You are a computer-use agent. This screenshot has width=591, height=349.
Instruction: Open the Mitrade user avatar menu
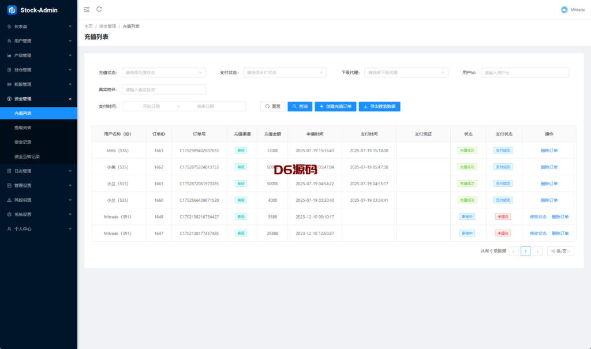click(564, 10)
